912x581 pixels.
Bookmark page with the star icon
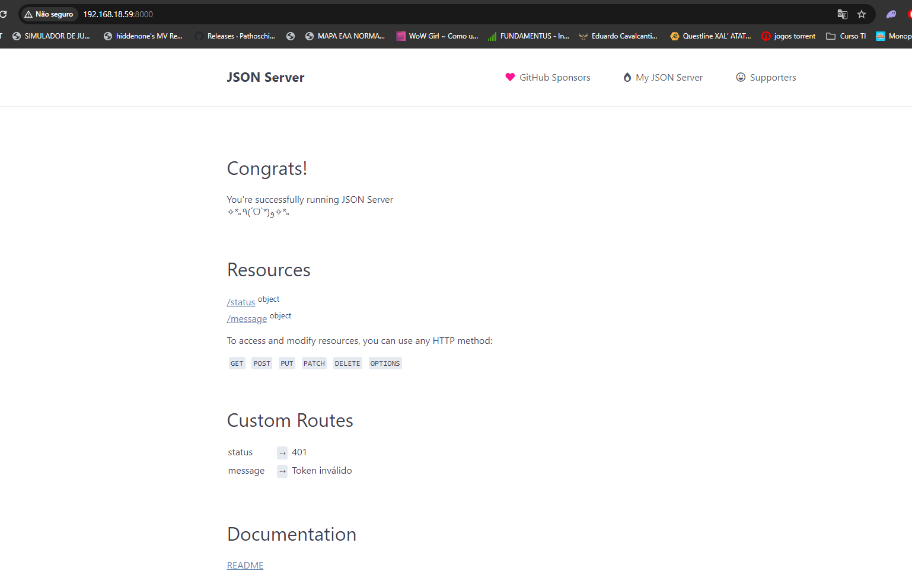tap(862, 14)
